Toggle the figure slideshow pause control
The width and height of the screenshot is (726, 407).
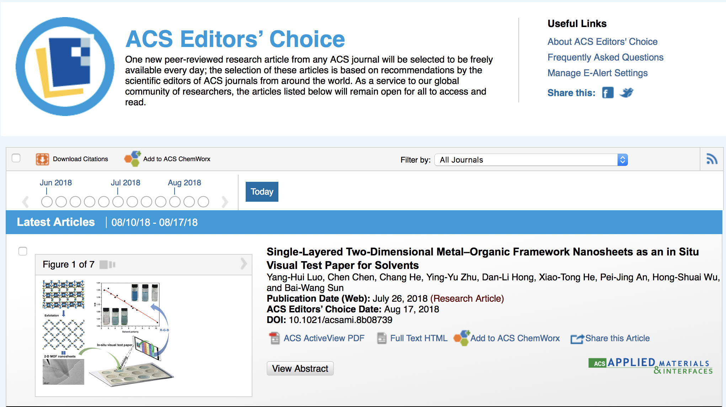tap(108, 265)
